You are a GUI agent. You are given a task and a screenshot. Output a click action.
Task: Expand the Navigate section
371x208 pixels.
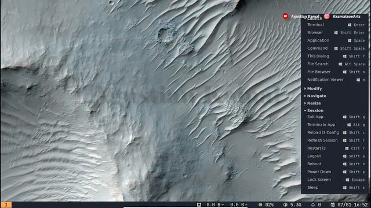point(315,96)
